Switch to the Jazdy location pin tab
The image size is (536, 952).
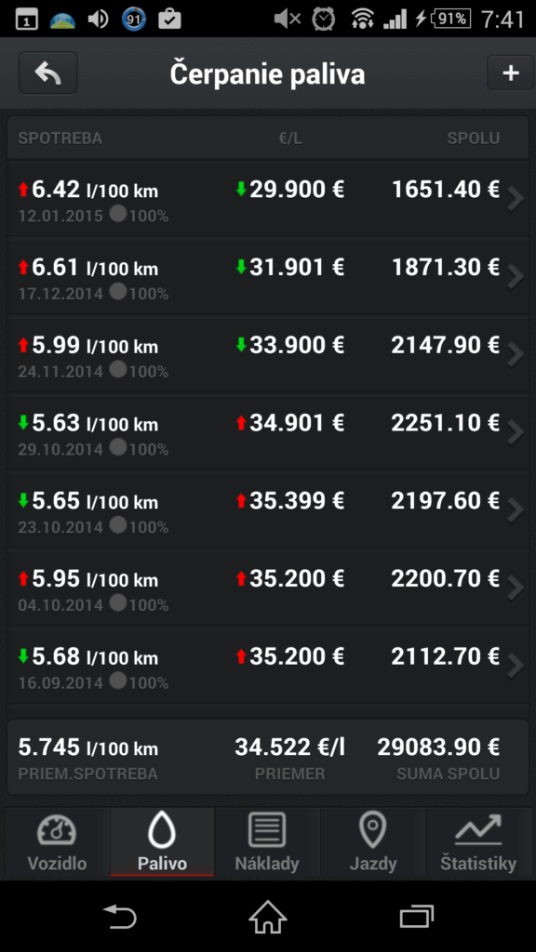[373, 842]
